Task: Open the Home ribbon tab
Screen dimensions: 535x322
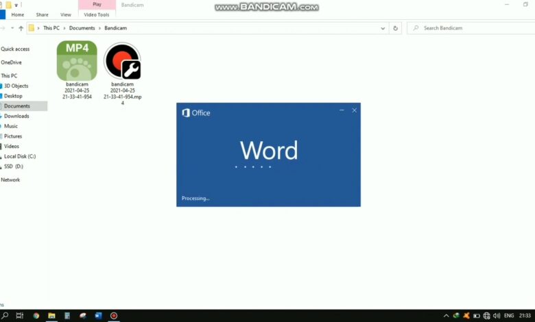Action: click(18, 14)
